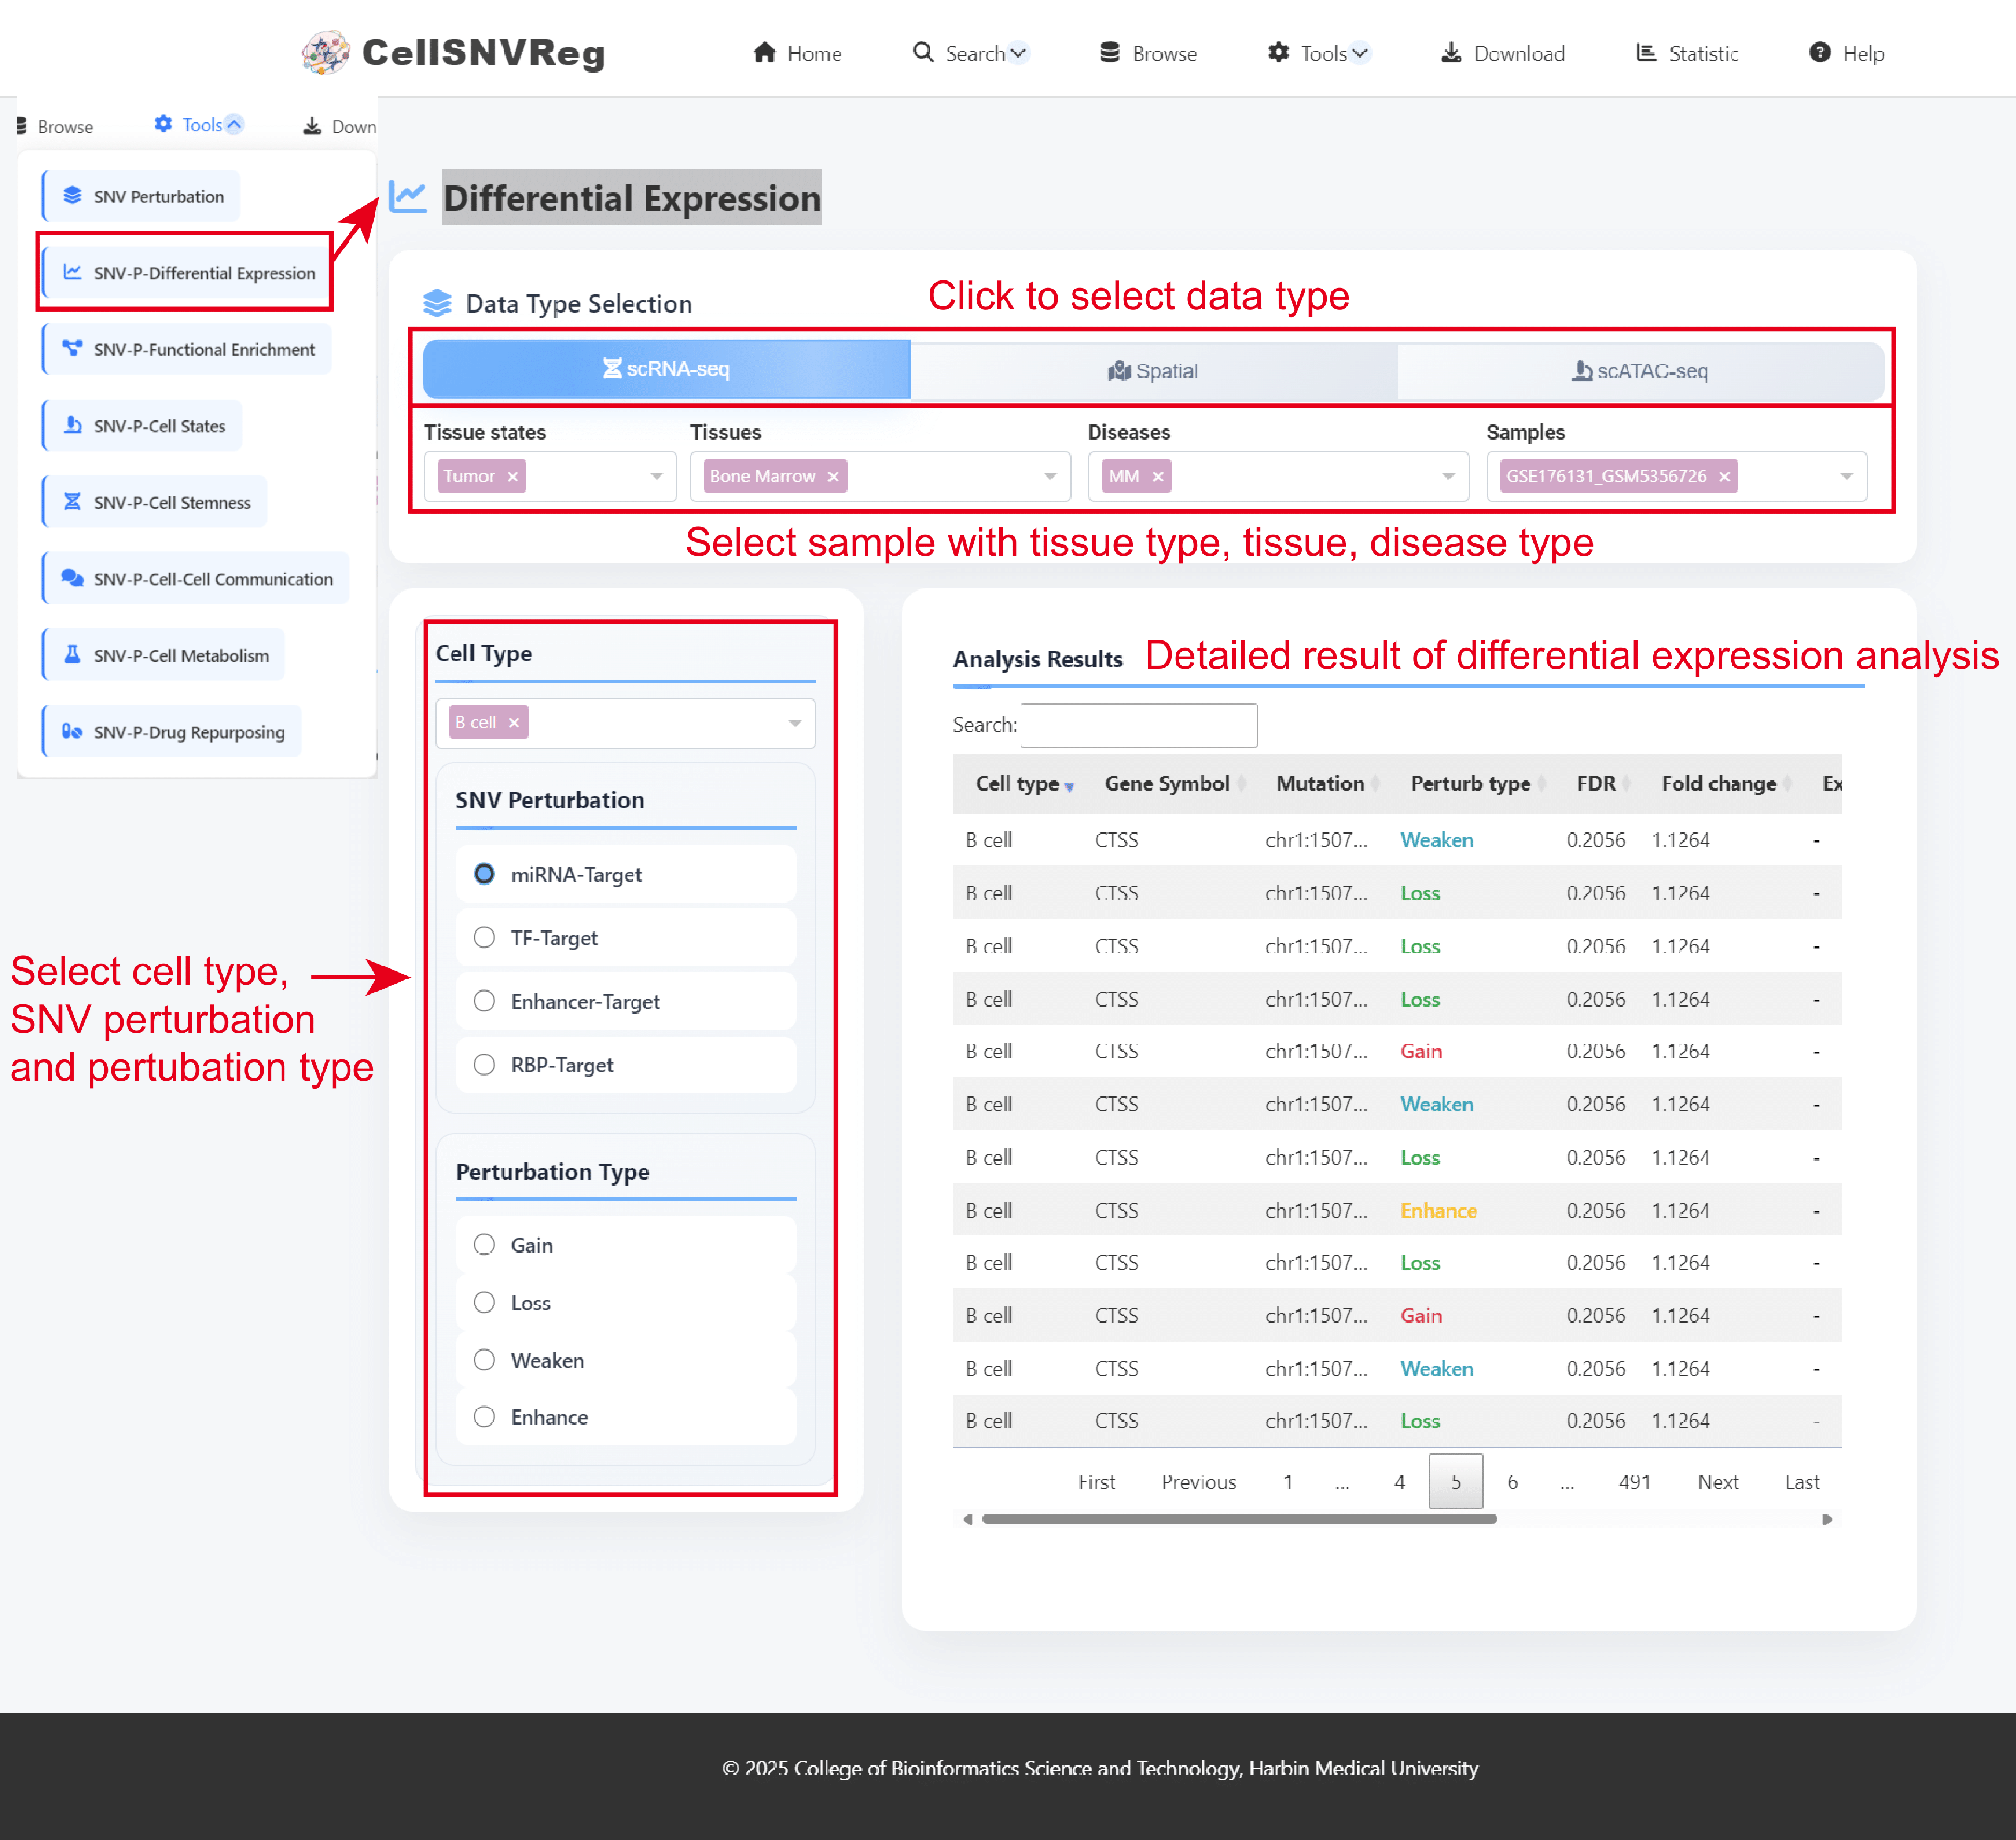This screenshot has width=2016, height=1840.
Task: Switch to the Spatial data tab
Action: coord(1153,371)
